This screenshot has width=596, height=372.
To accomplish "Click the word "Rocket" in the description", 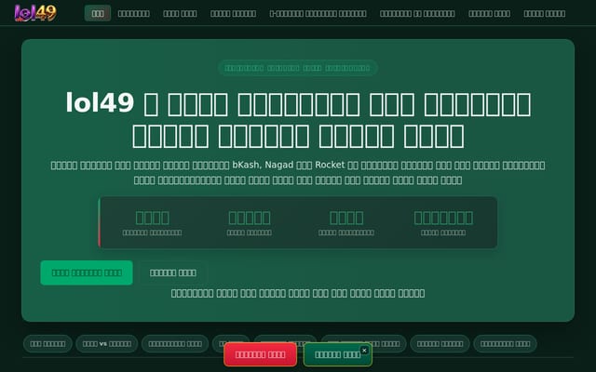I will coord(330,166).
